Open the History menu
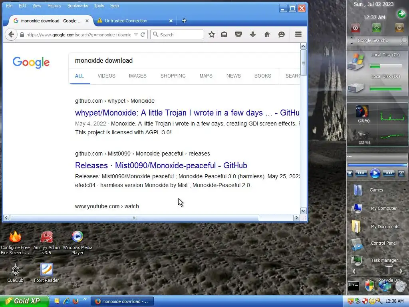The width and height of the screenshot is (409, 307). click(x=54, y=6)
